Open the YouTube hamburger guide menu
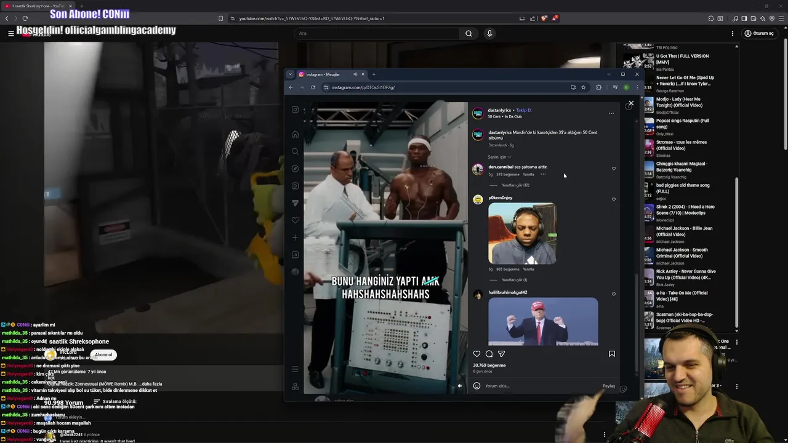The width and height of the screenshot is (788, 443). (x=10, y=33)
